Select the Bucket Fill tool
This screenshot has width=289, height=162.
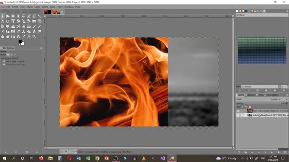(x=23, y=27)
